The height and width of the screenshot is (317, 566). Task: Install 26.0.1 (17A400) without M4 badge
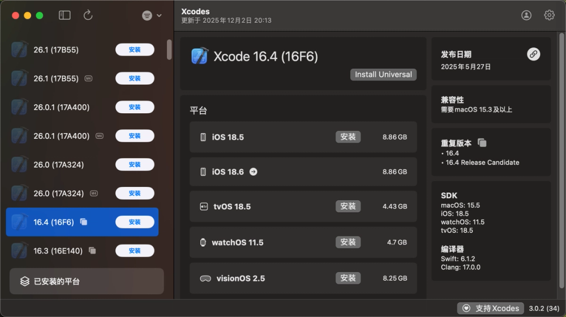(x=135, y=107)
